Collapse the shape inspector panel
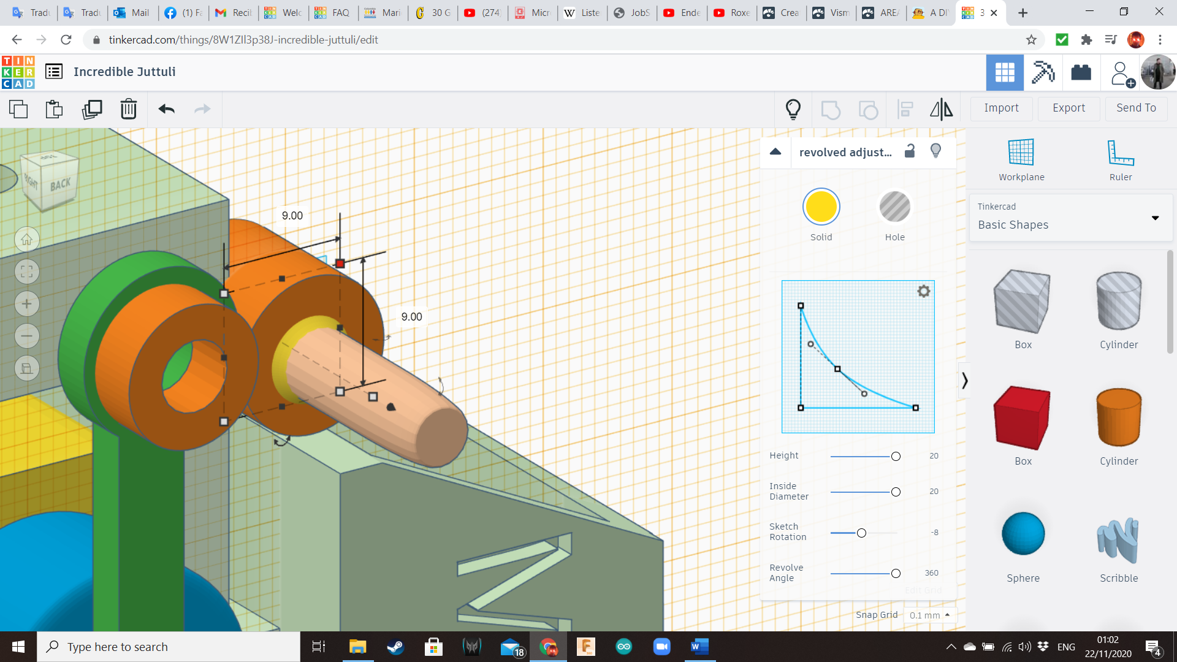 [x=775, y=152]
